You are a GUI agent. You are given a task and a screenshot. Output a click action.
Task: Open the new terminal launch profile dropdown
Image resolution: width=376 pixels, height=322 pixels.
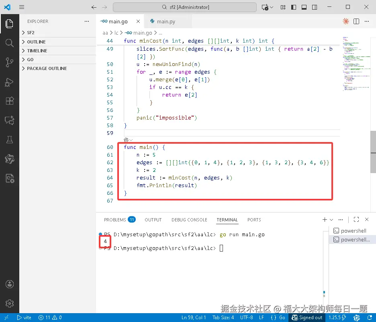click(x=331, y=220)
